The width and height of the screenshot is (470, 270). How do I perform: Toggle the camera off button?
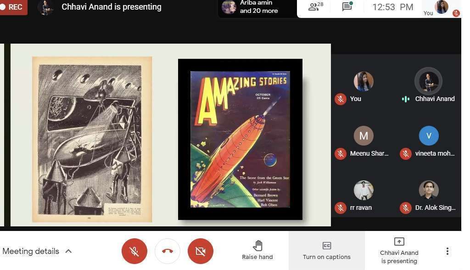click(x=200, y=251)
